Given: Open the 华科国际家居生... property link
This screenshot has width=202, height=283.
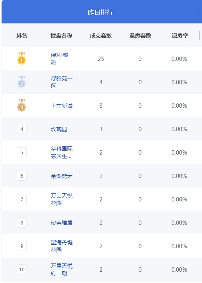Looking at the screenshot, I should [x=61, y=153].
